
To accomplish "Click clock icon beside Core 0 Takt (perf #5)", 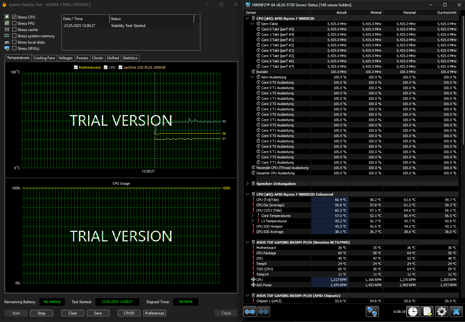I will click(258, 29).
